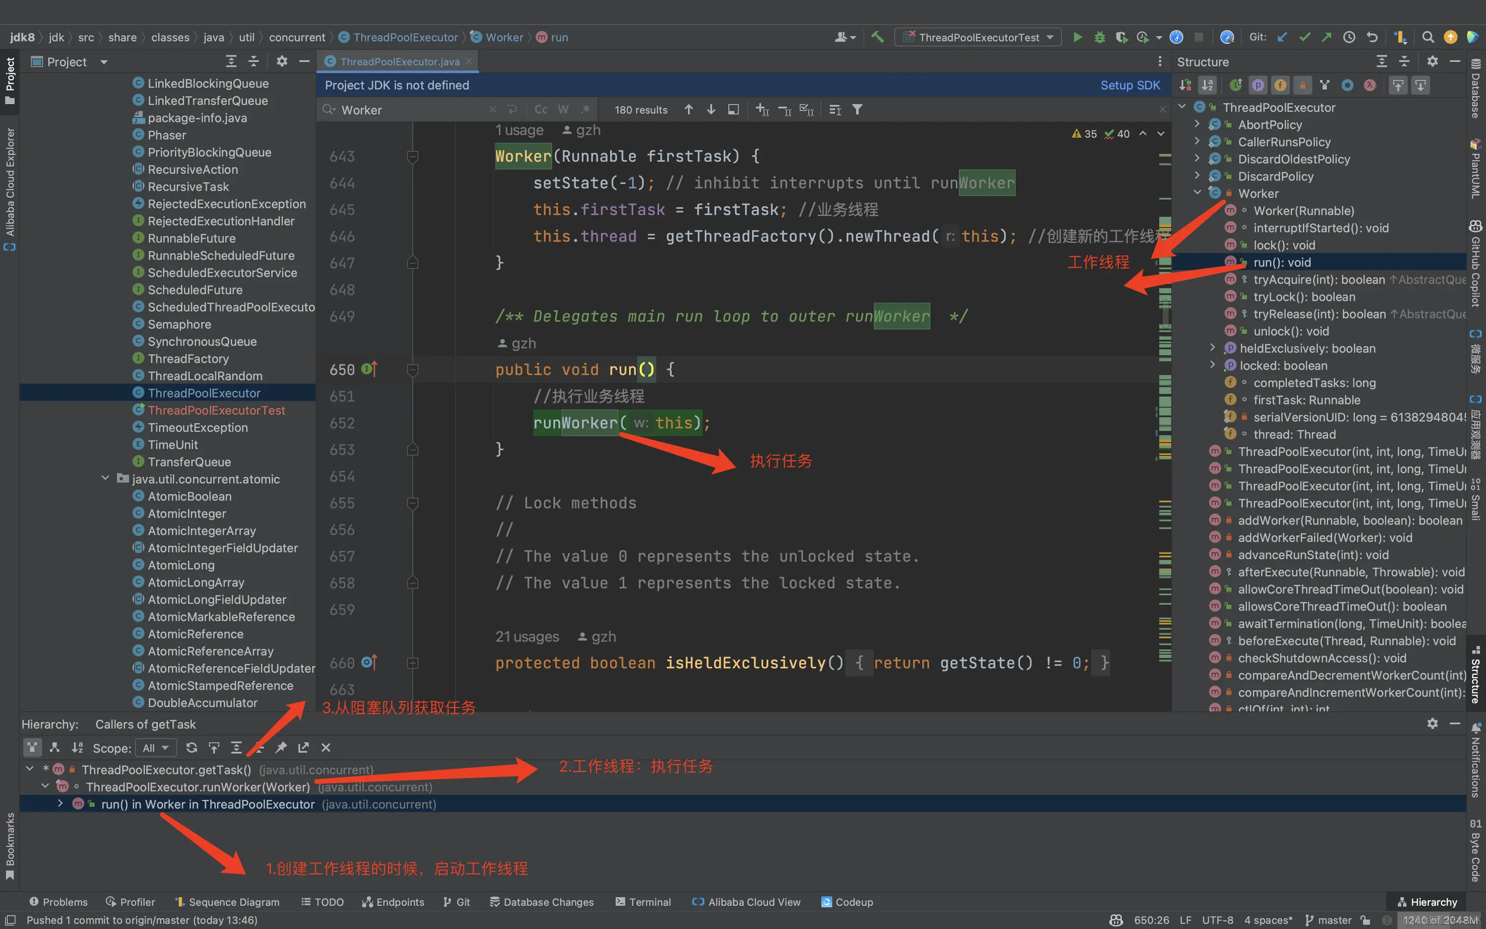Open ThreadPoolExecutorTest run configuration dropdown
Screen dimensions: 1486x929
tap(977, 37)
